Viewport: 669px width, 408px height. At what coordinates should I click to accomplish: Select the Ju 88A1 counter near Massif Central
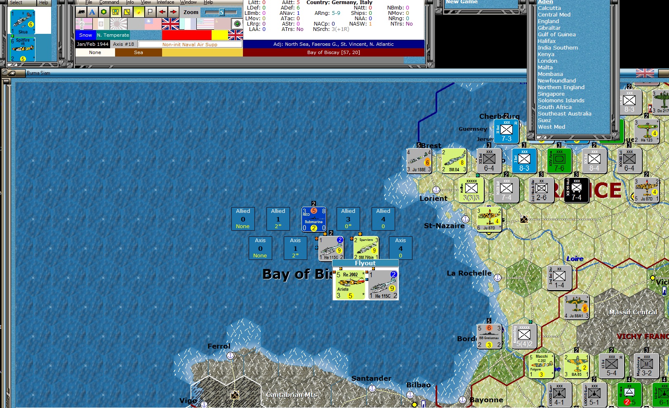coord(577,307)
